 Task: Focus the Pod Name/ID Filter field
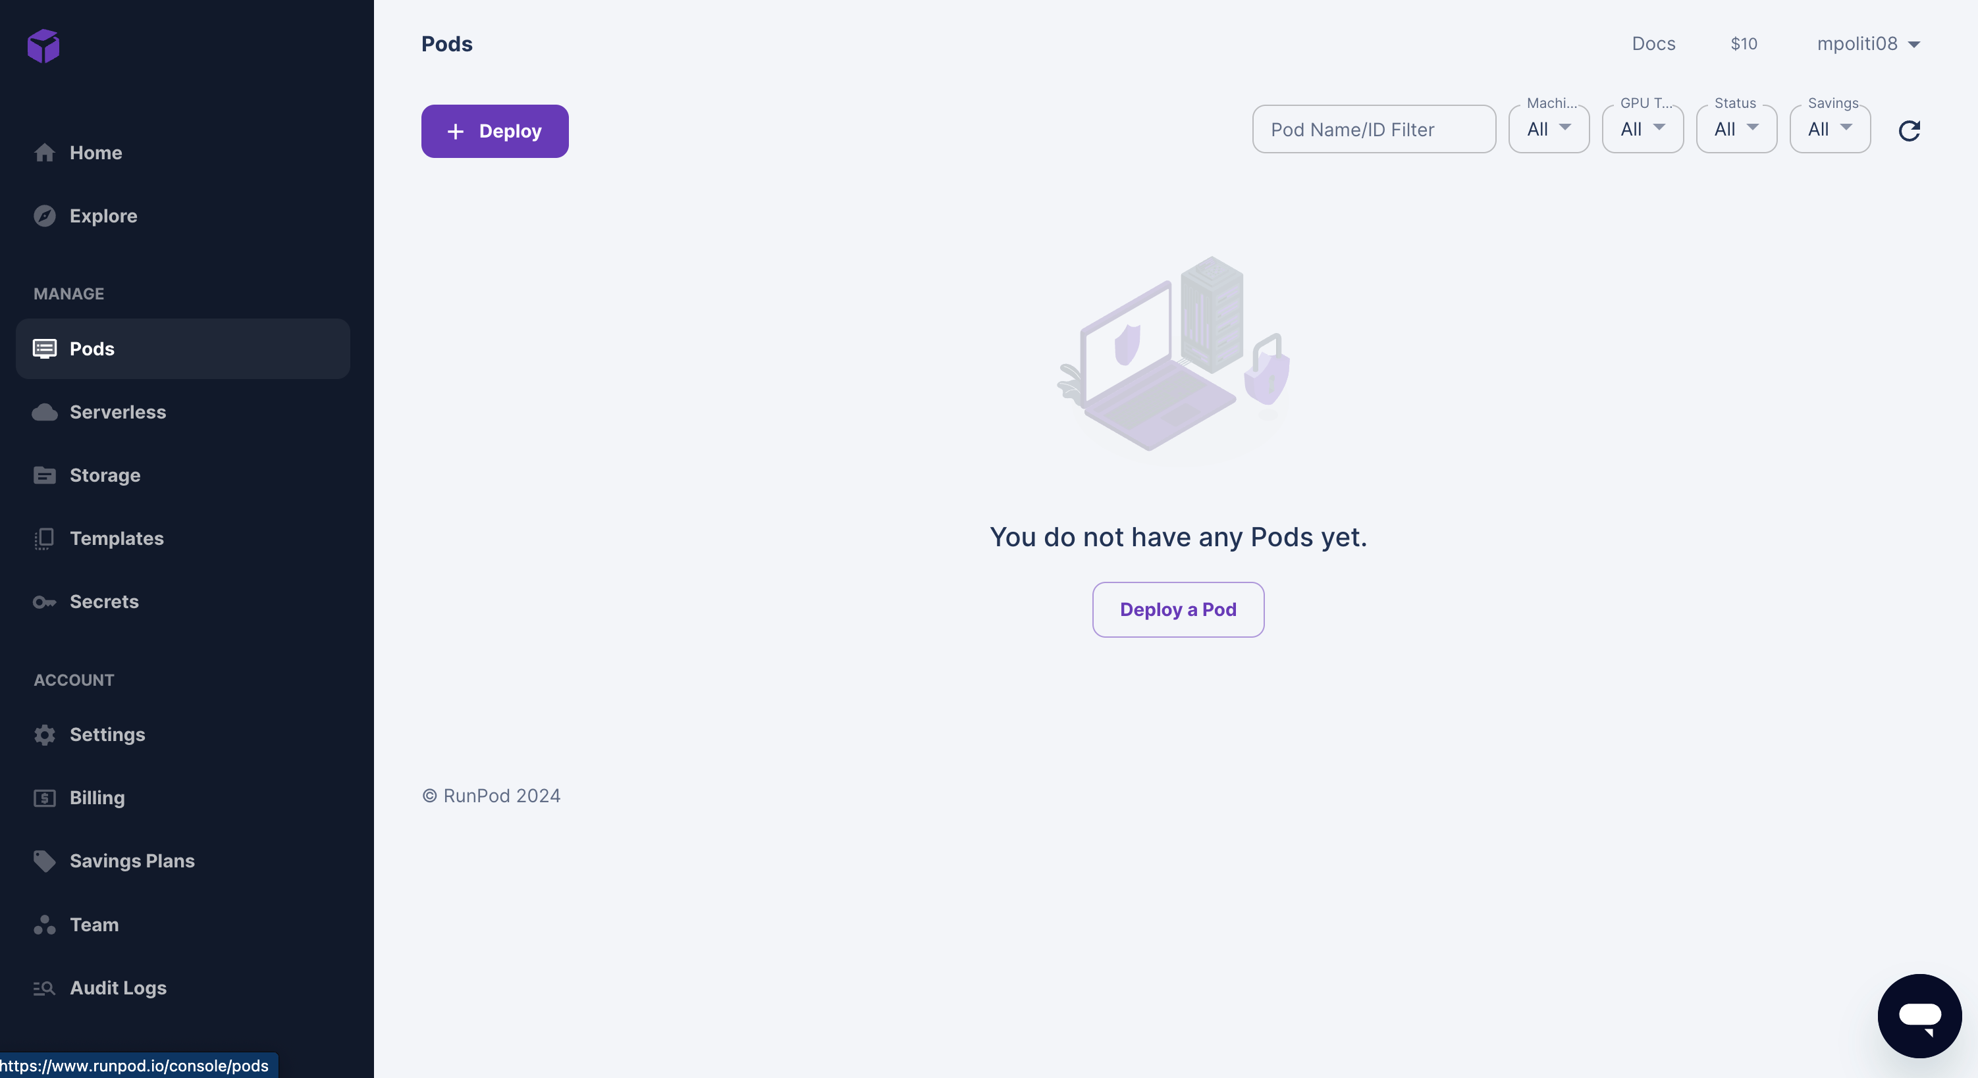pyautogui.click(x=1374, y=130)
